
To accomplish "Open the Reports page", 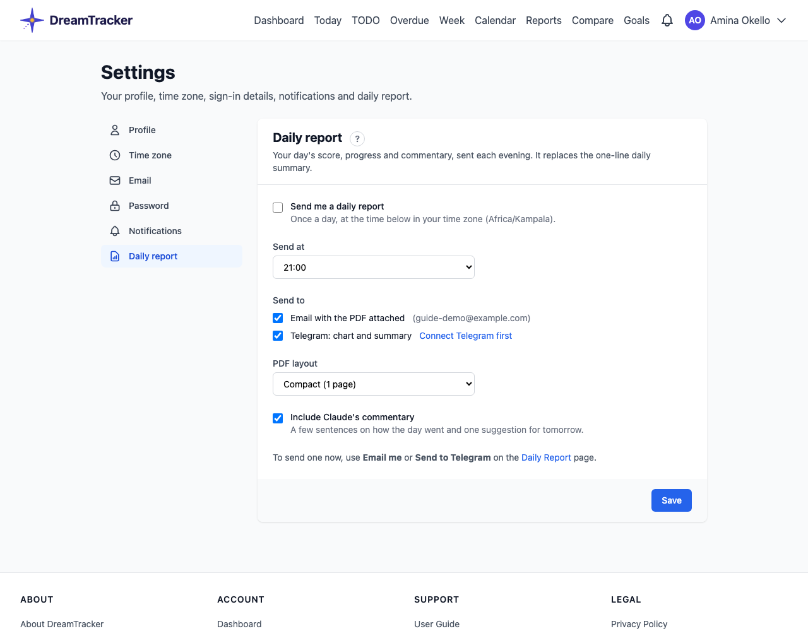I will click(x=544, y=20).
